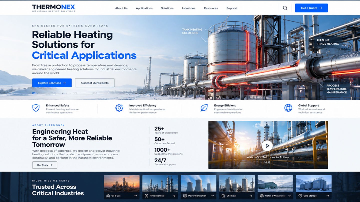Click the Energy Efficient leaf icon
The image size is (360, 202).
point(204,108)
